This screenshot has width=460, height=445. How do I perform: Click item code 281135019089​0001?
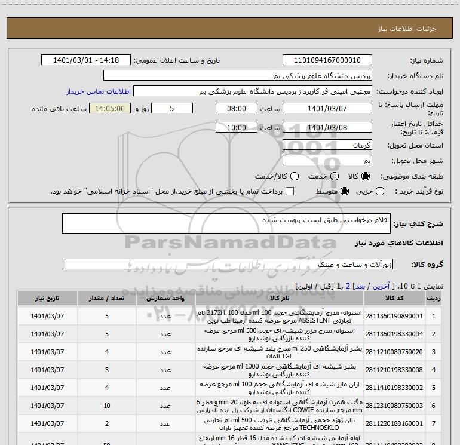pos(394,316)
